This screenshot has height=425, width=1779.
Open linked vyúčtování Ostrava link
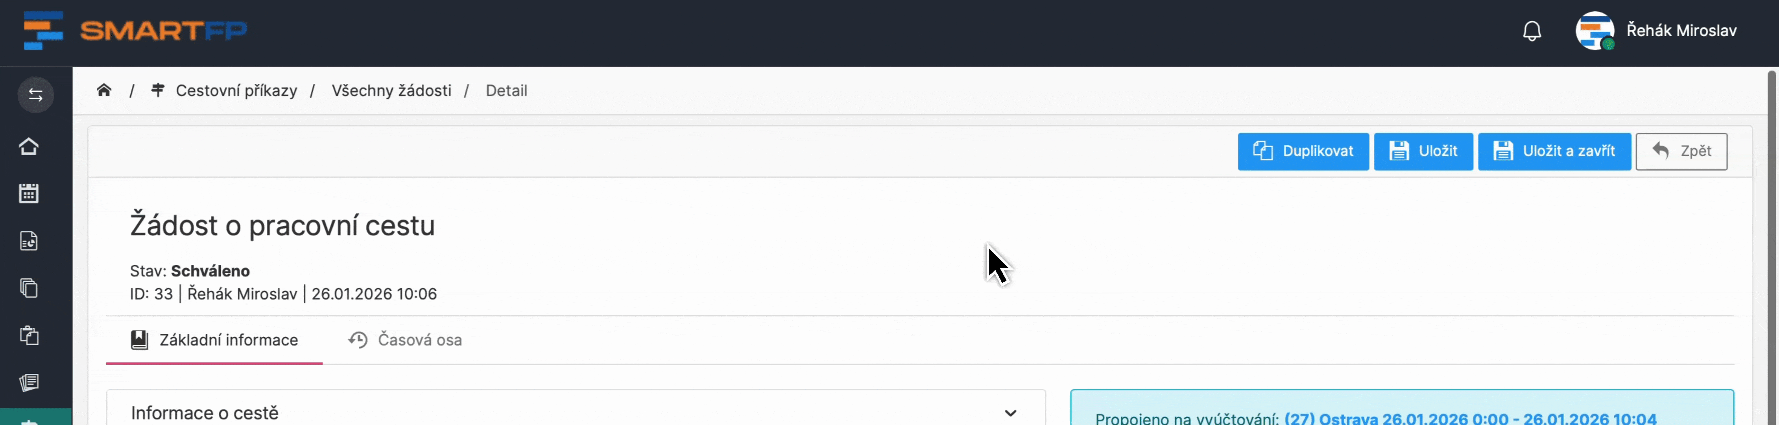click(1470, 418)
